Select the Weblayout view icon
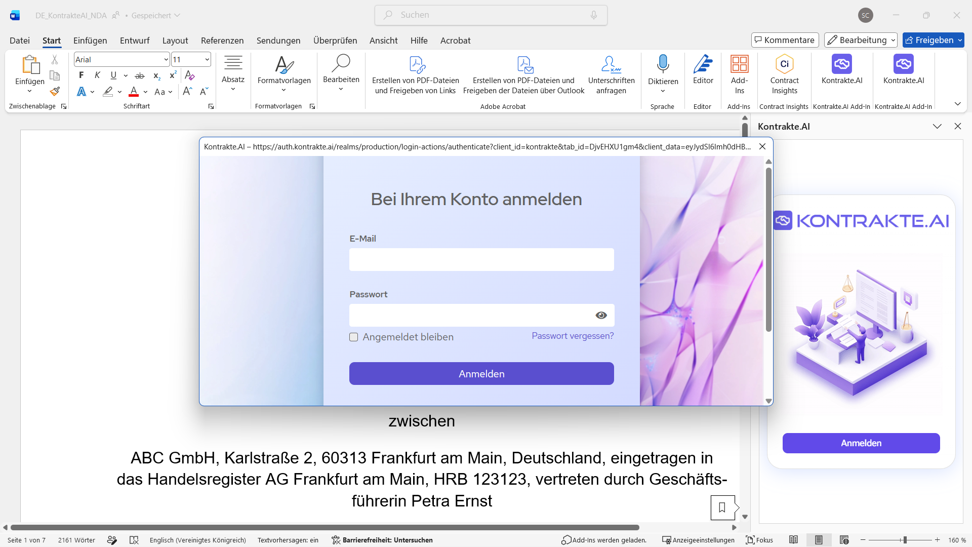Screen dimensions: 972x547 coord(844,540)
